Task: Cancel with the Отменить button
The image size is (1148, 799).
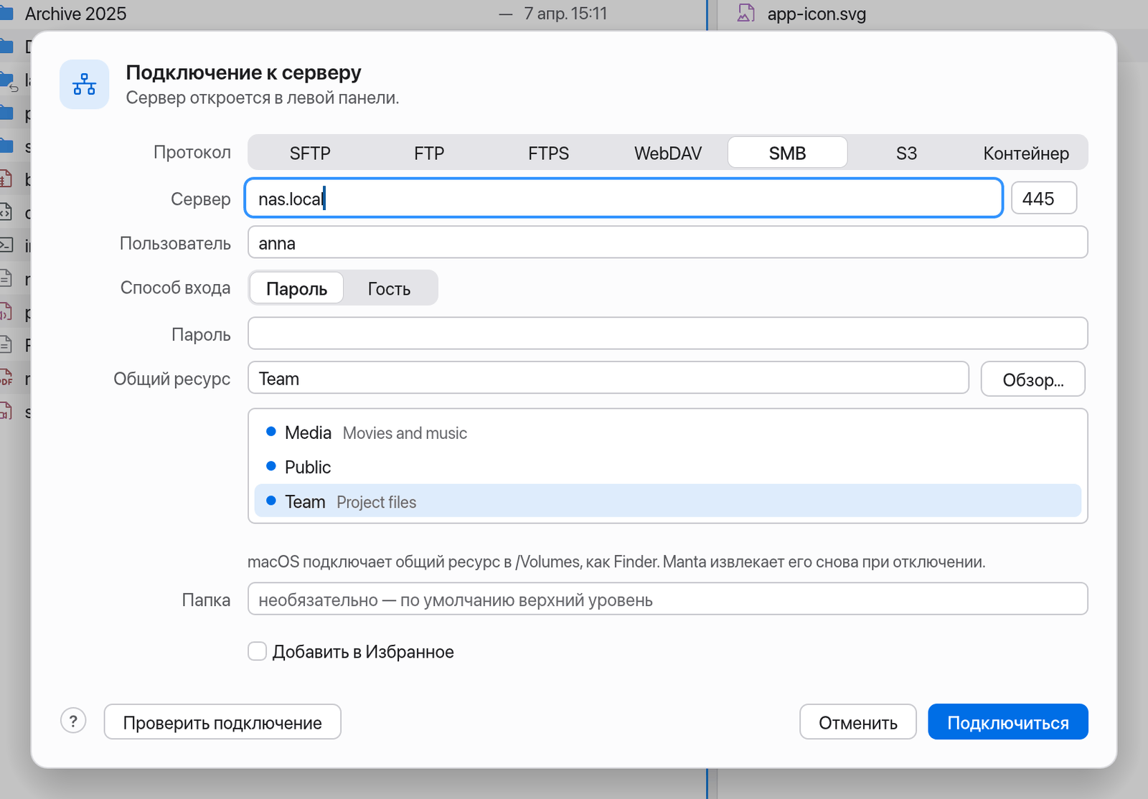Action: (x=858, y=722)
